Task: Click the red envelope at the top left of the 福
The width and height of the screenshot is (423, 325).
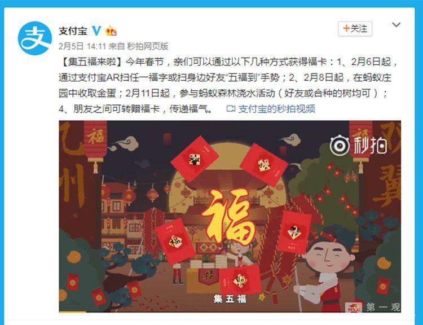Action: pyautogui.click(x=195, y=159)
